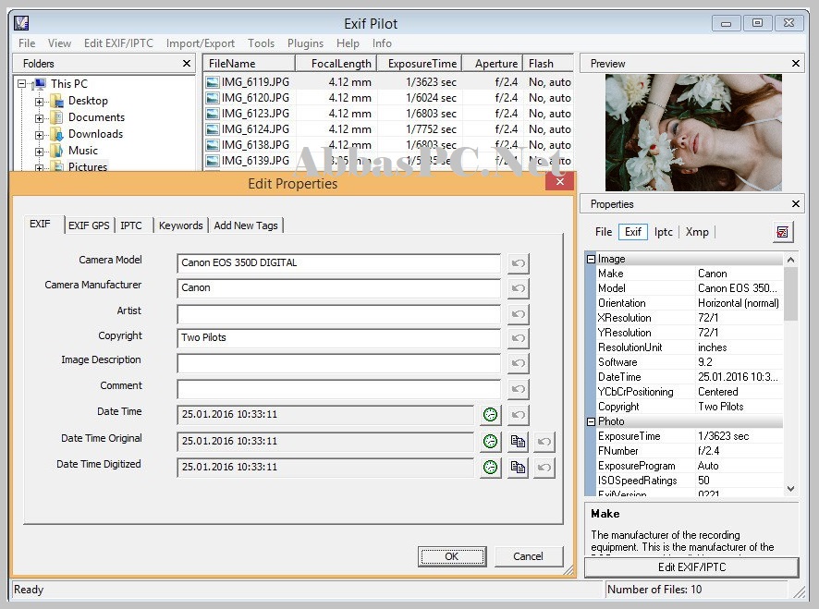Click the preview photo thumbnail
The image size is (819, 609).
(693, 132)
